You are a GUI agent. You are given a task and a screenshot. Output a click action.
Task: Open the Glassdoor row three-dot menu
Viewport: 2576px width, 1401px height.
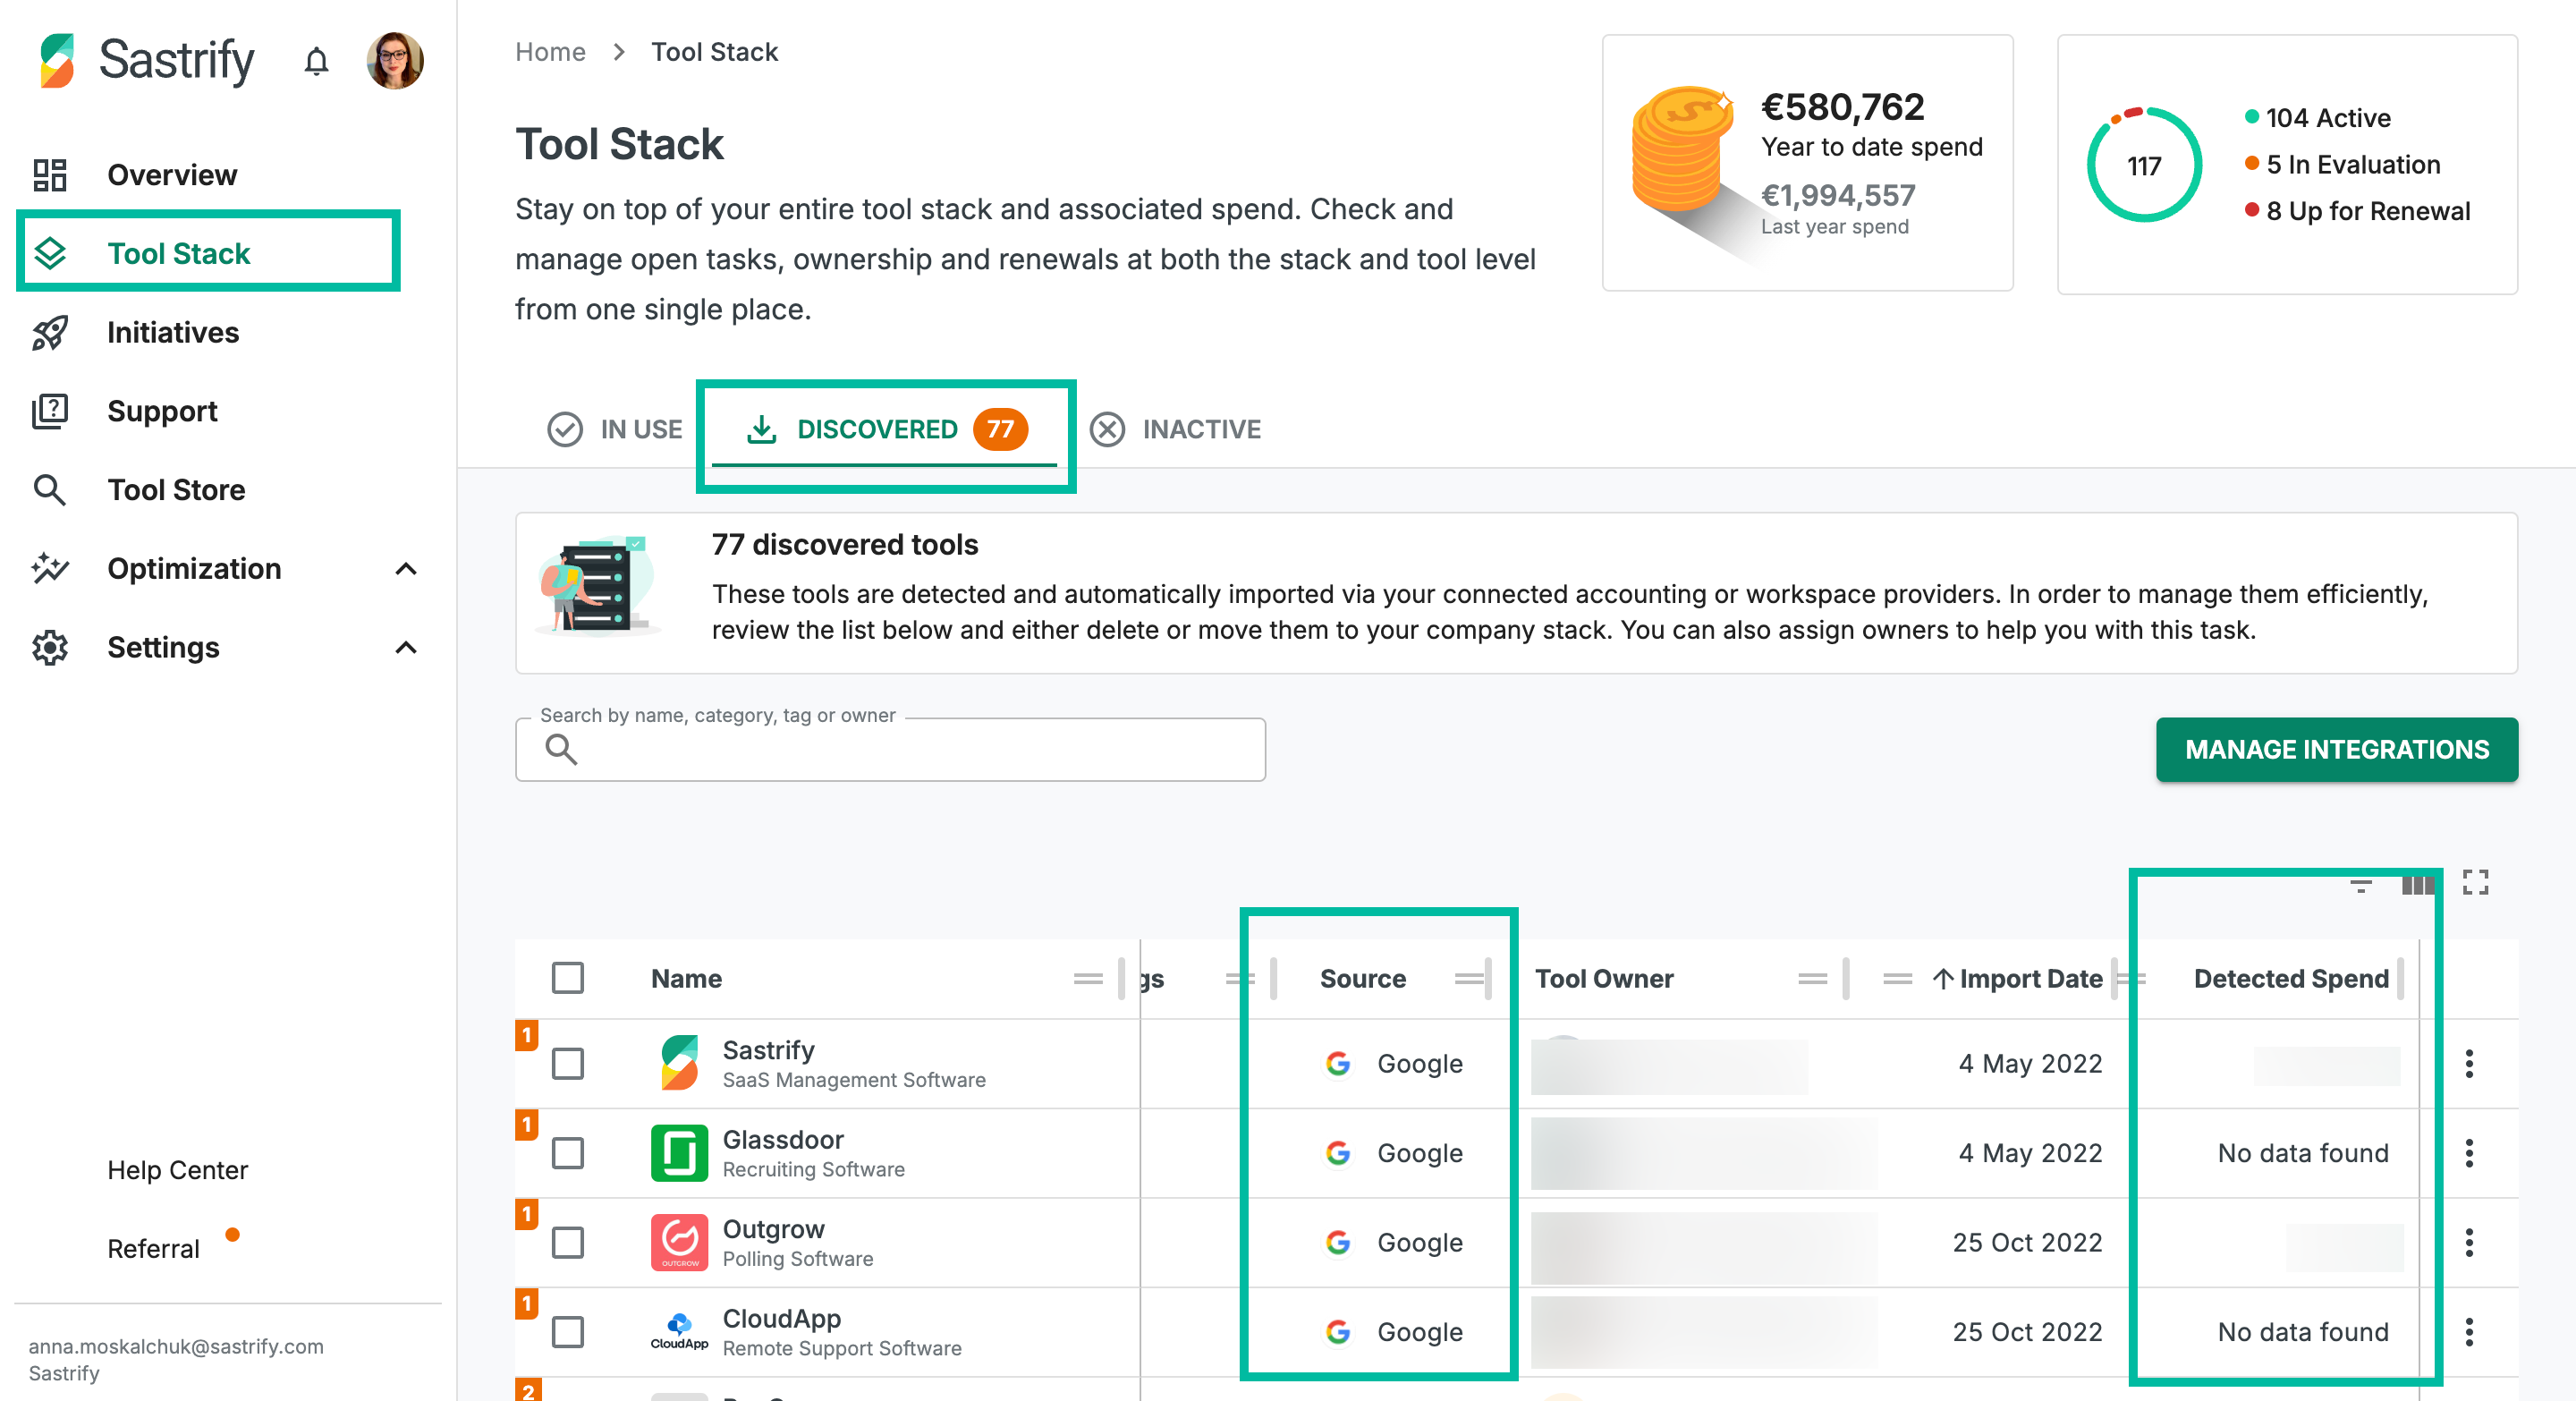[x=2469, y=1153]
